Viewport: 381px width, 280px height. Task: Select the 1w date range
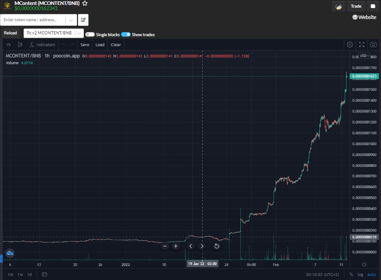(20, 275)
